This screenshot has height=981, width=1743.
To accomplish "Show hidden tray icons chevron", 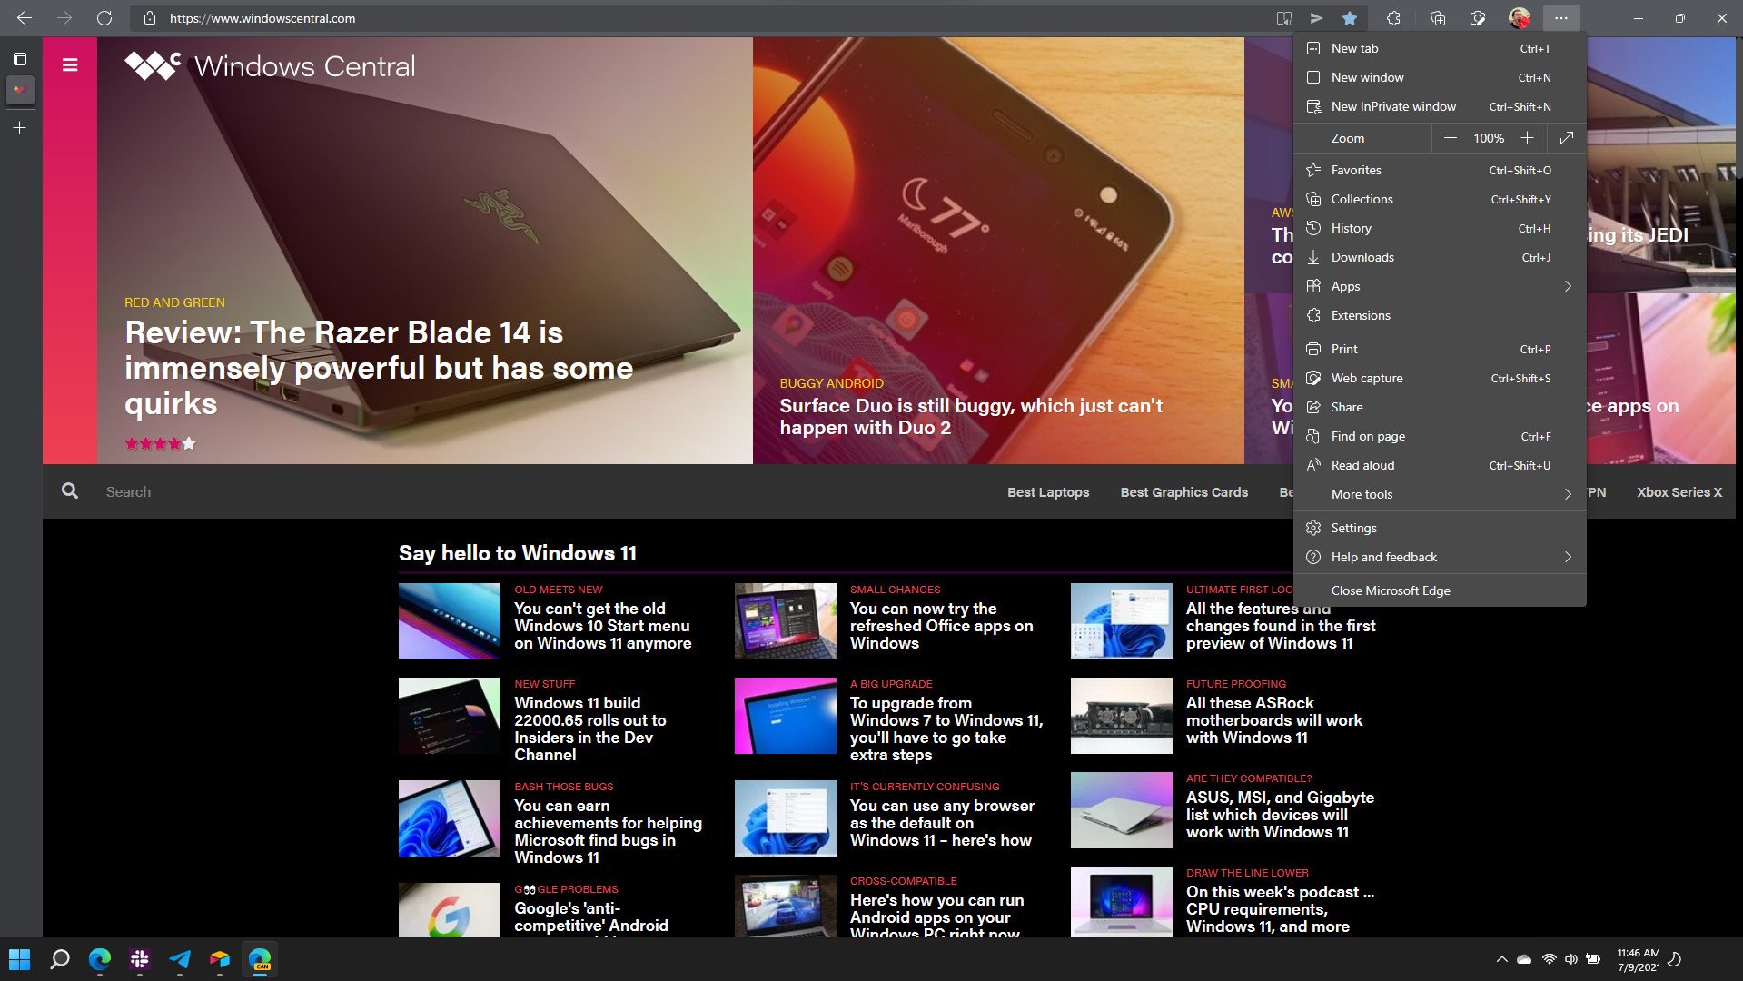I will [1501, 959].
